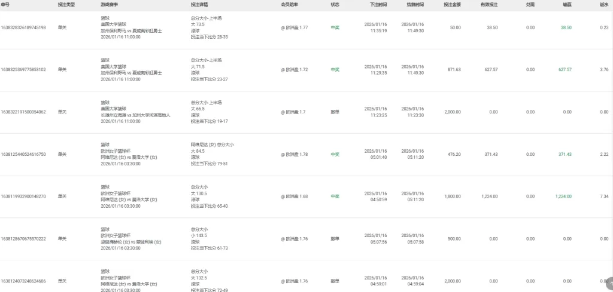Click the 返水 column header
This screenshot has height=292, width=613.
(x=604, y=4)
